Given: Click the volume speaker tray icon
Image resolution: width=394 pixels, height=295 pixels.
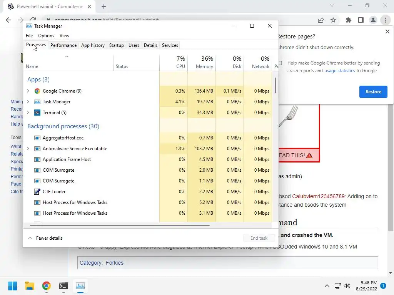Looking at the screenshot, I should click(347, 286).
